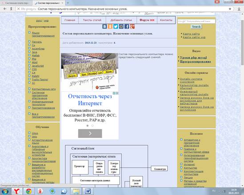Viewport: 244px width, 195px height.
Task: Click the grey share icon beside Twitter
Action: click(x=121, y=27)
